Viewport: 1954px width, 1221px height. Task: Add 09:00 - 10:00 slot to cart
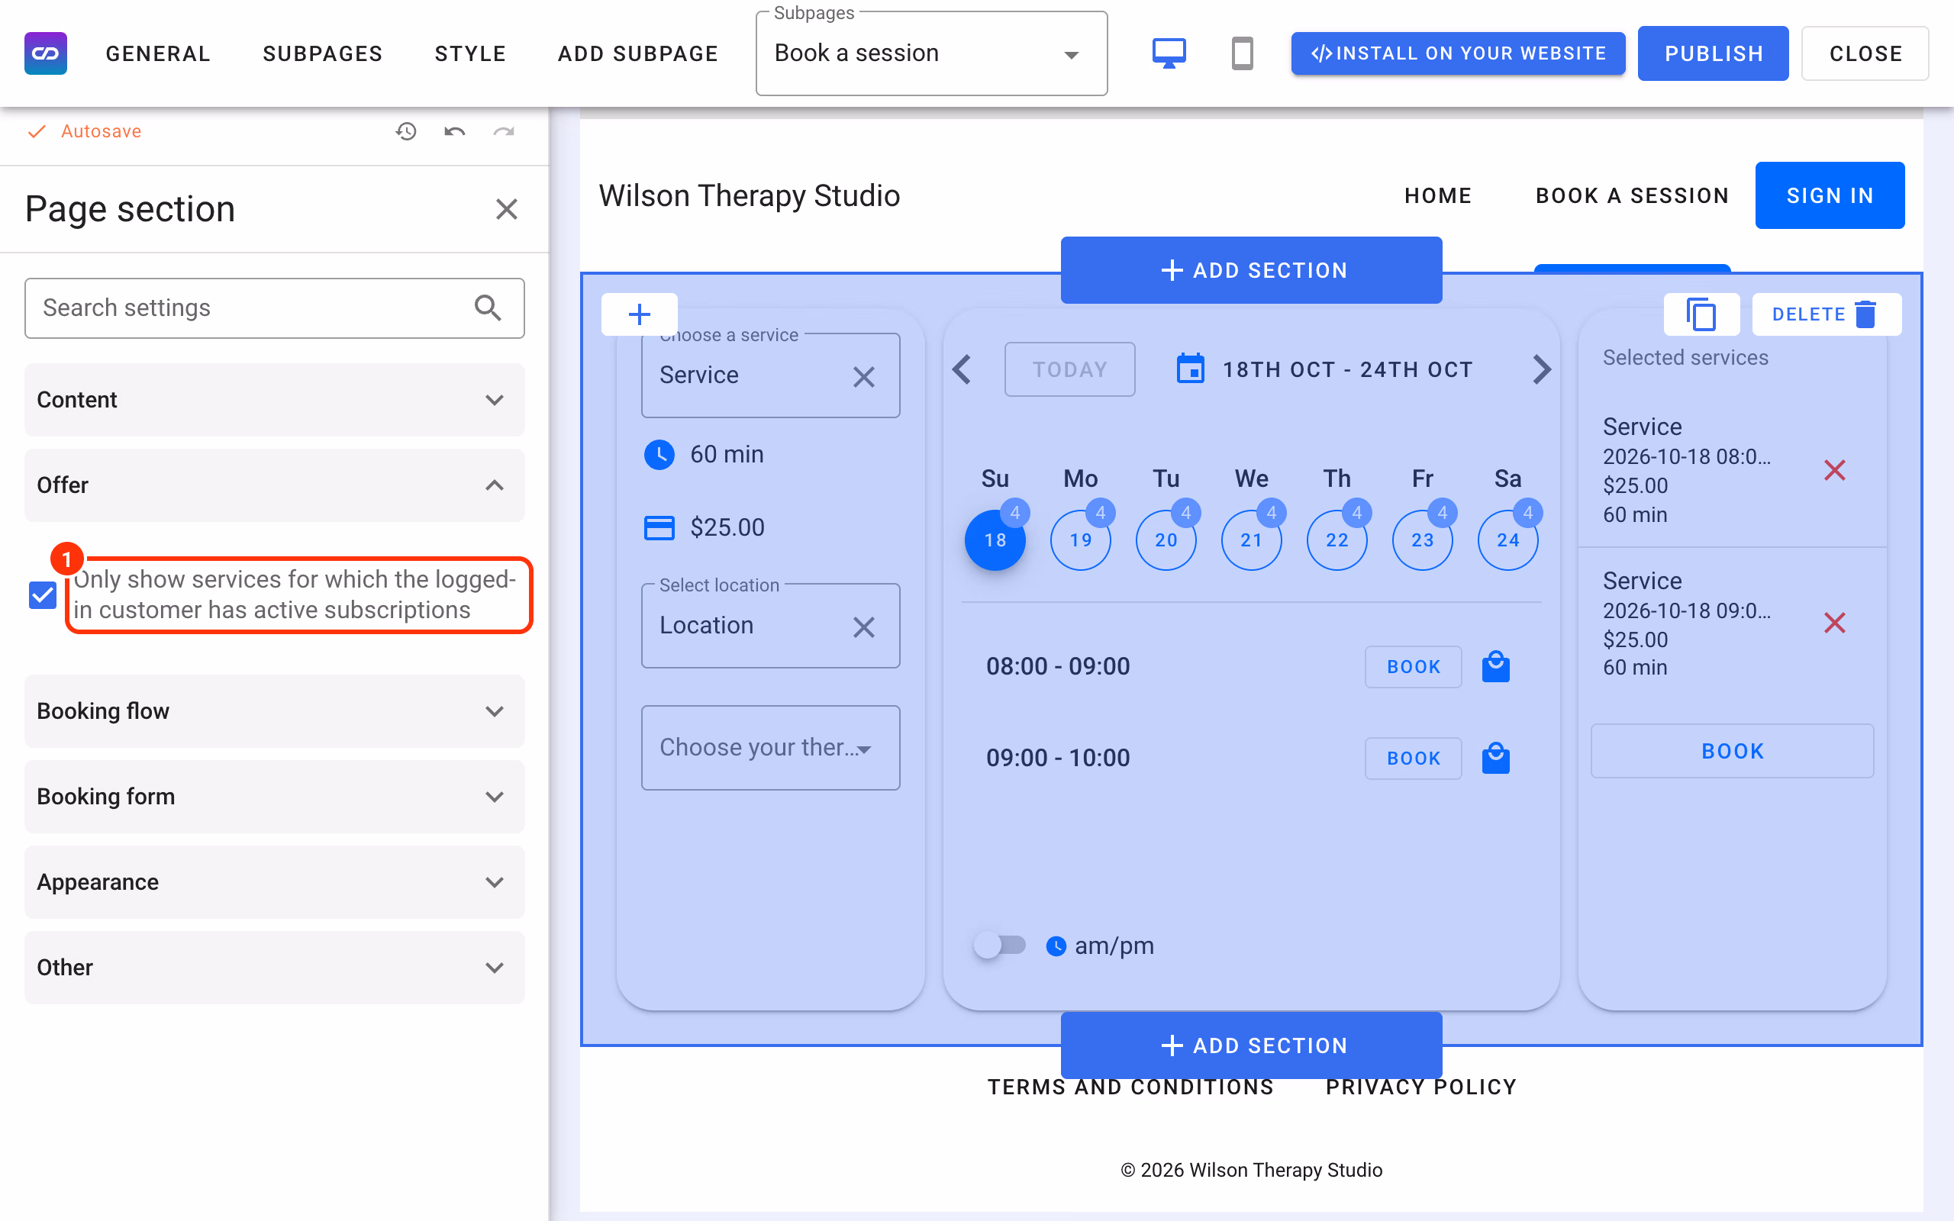click(1495, 759)
